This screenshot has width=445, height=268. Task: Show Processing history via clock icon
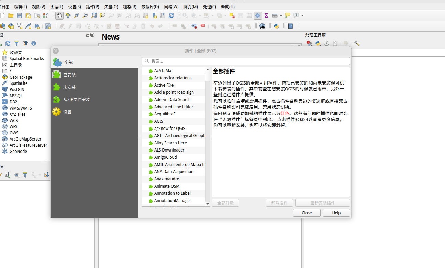coord(326,43)
